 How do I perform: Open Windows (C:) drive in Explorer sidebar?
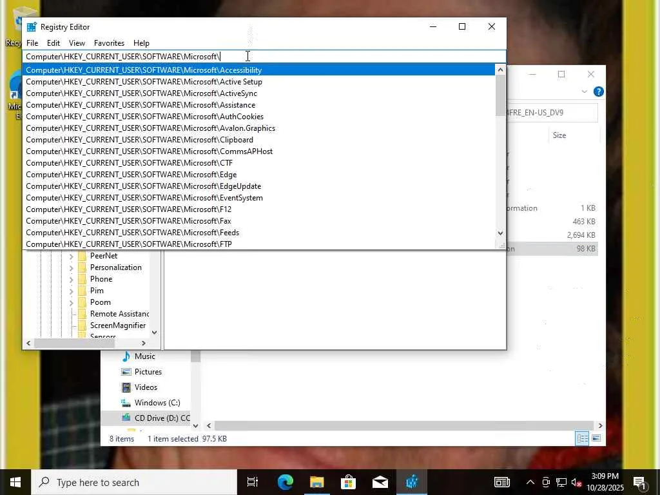(157, 403)
